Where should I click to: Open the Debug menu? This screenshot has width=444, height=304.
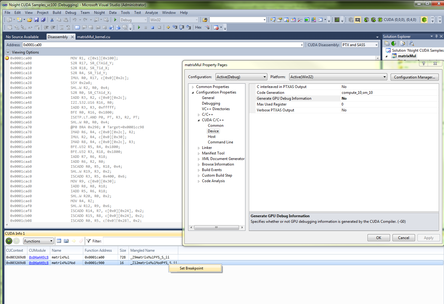pyautogui.click(x=71, y=13)
